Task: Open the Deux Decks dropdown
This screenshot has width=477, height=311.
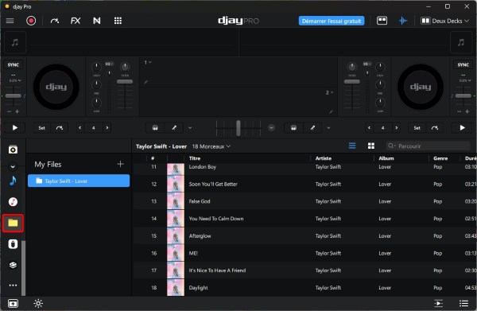Action: click(444, 21)
